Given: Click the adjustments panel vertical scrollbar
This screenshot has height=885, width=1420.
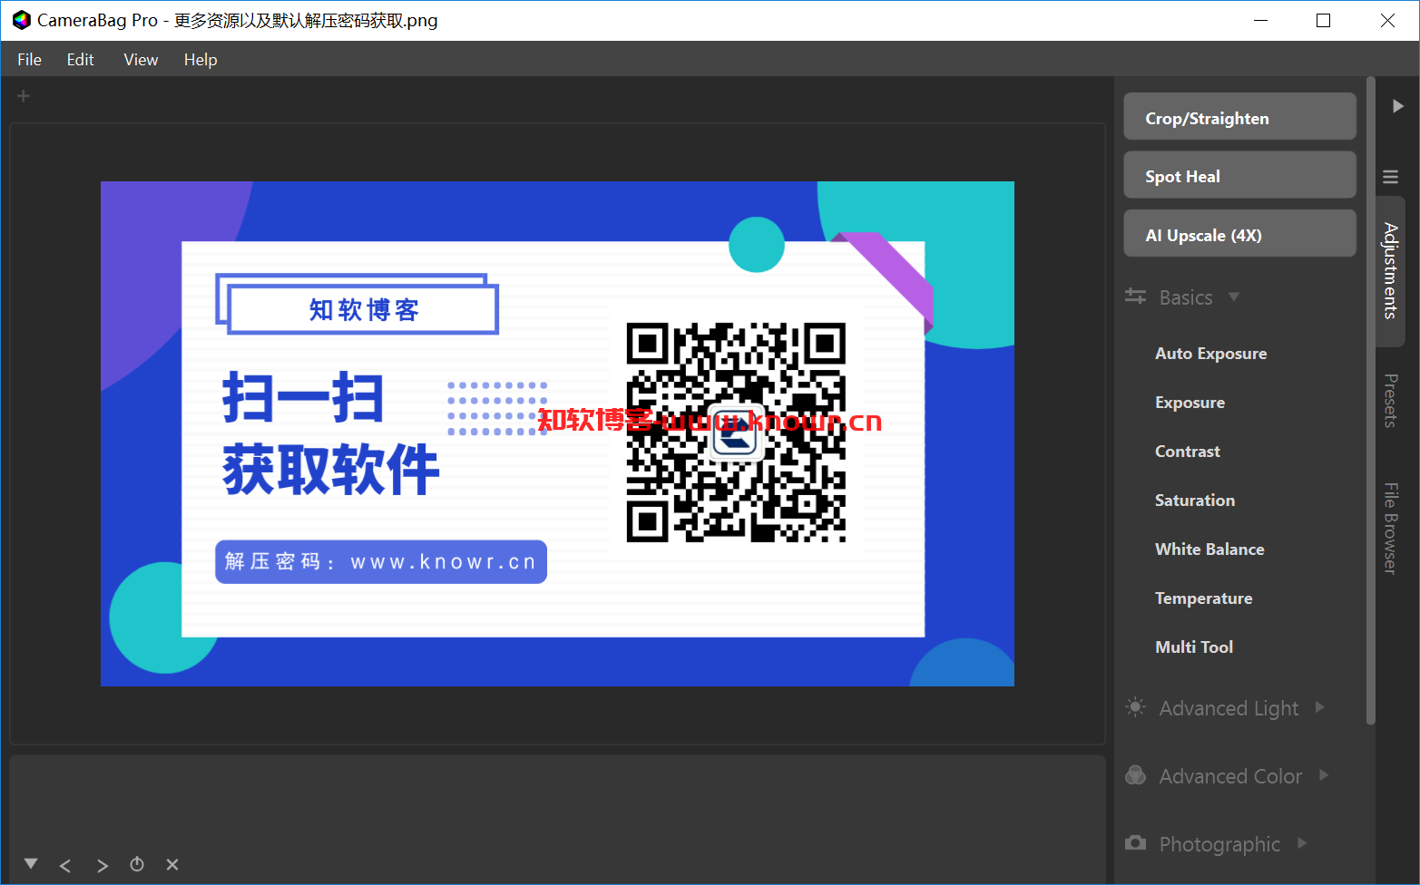Looking at the screenshot, I should click(1370, 400).
